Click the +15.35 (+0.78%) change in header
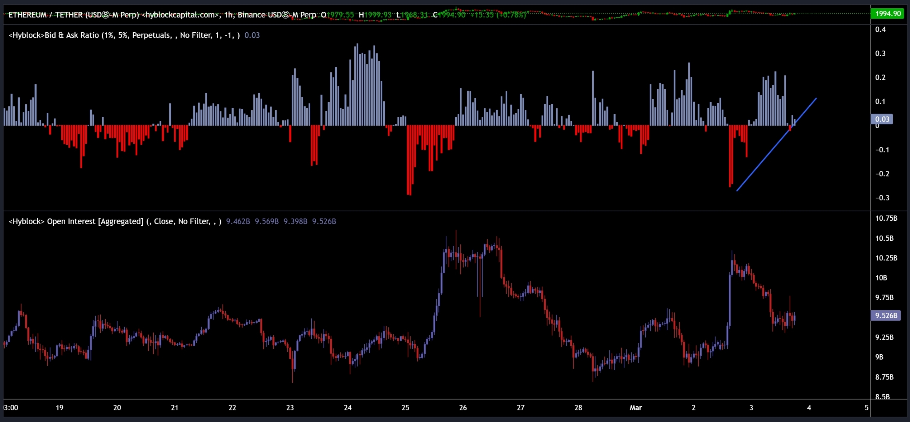This screenshot has width=910, height=422. click(498, 15)
